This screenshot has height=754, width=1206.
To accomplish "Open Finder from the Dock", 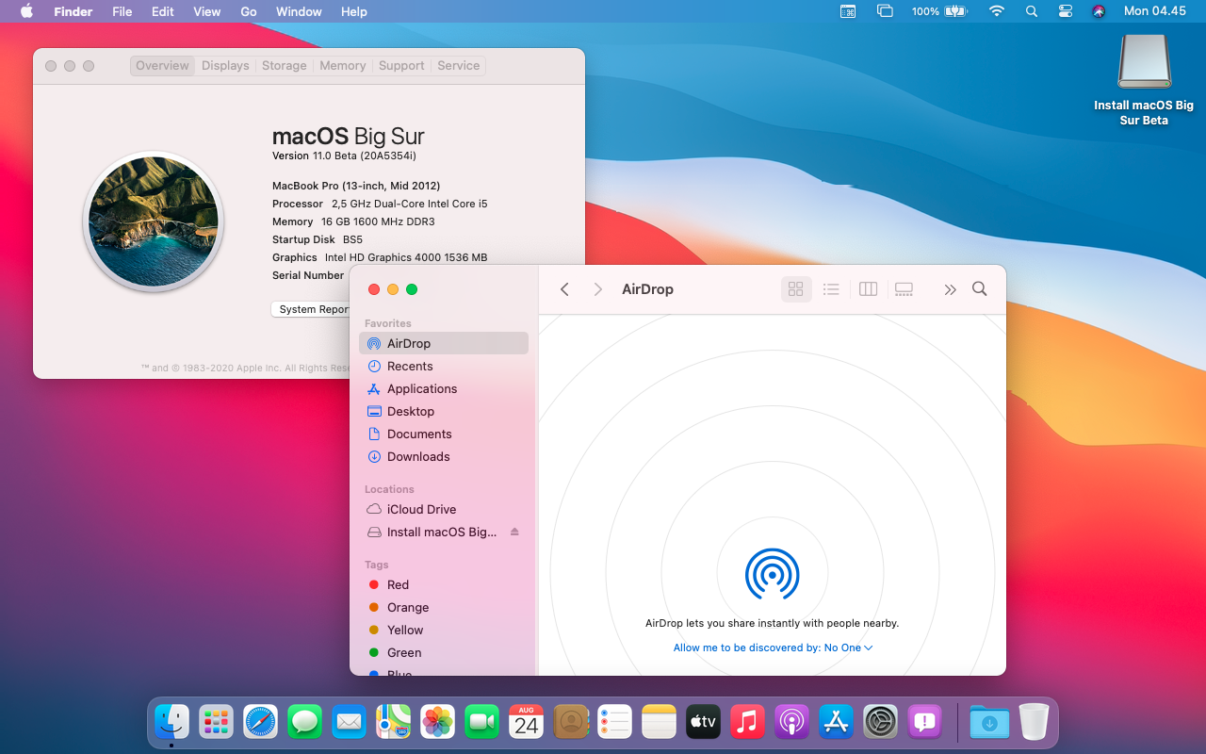I will 171,722.
